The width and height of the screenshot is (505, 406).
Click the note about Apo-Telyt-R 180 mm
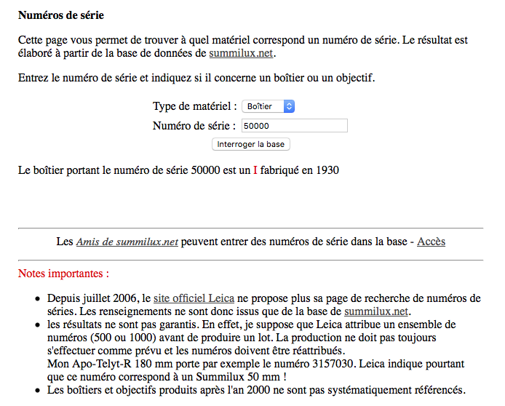(255, 370)
